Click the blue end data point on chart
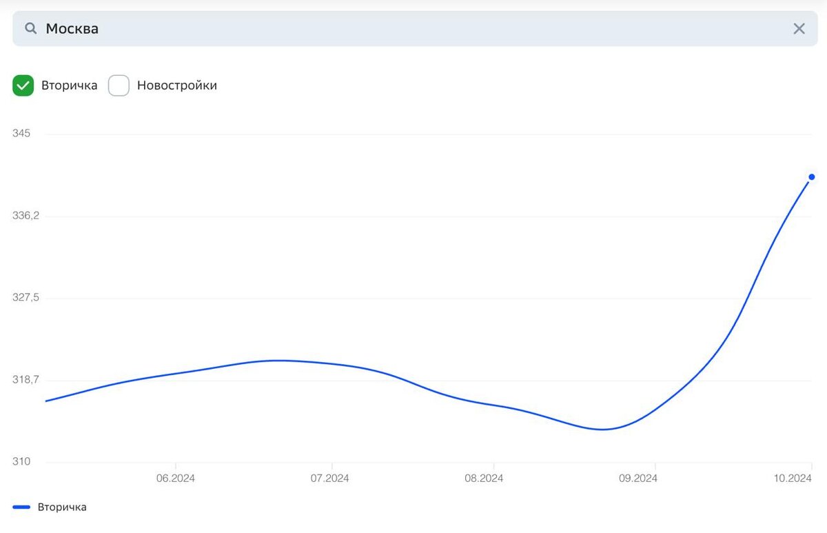The width and height of the screenshot is (827, 533). pyautogui.click(x=812, y=177)
